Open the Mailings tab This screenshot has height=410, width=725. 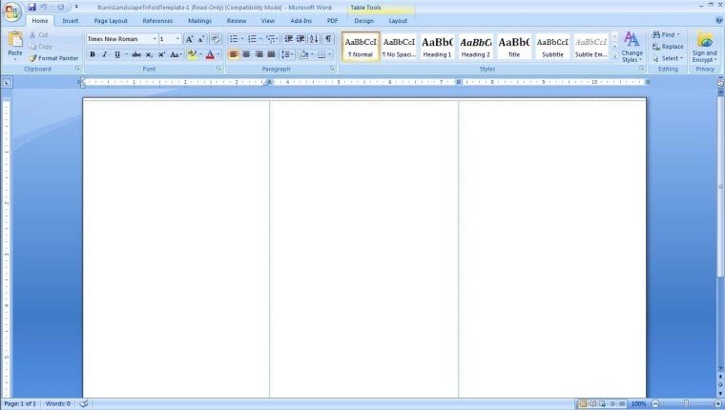(x=199, y=20)
